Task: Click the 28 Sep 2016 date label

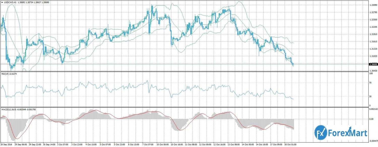Action: pyautogui.click(x=7, y=145)
